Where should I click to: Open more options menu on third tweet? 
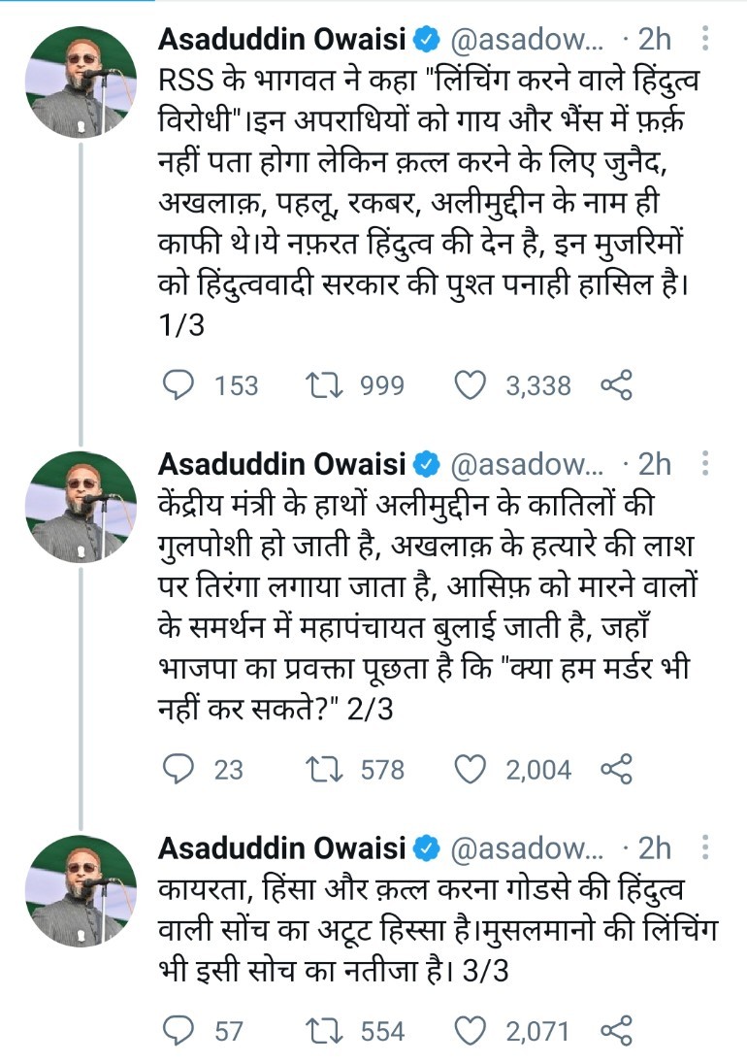pos(705,847)
